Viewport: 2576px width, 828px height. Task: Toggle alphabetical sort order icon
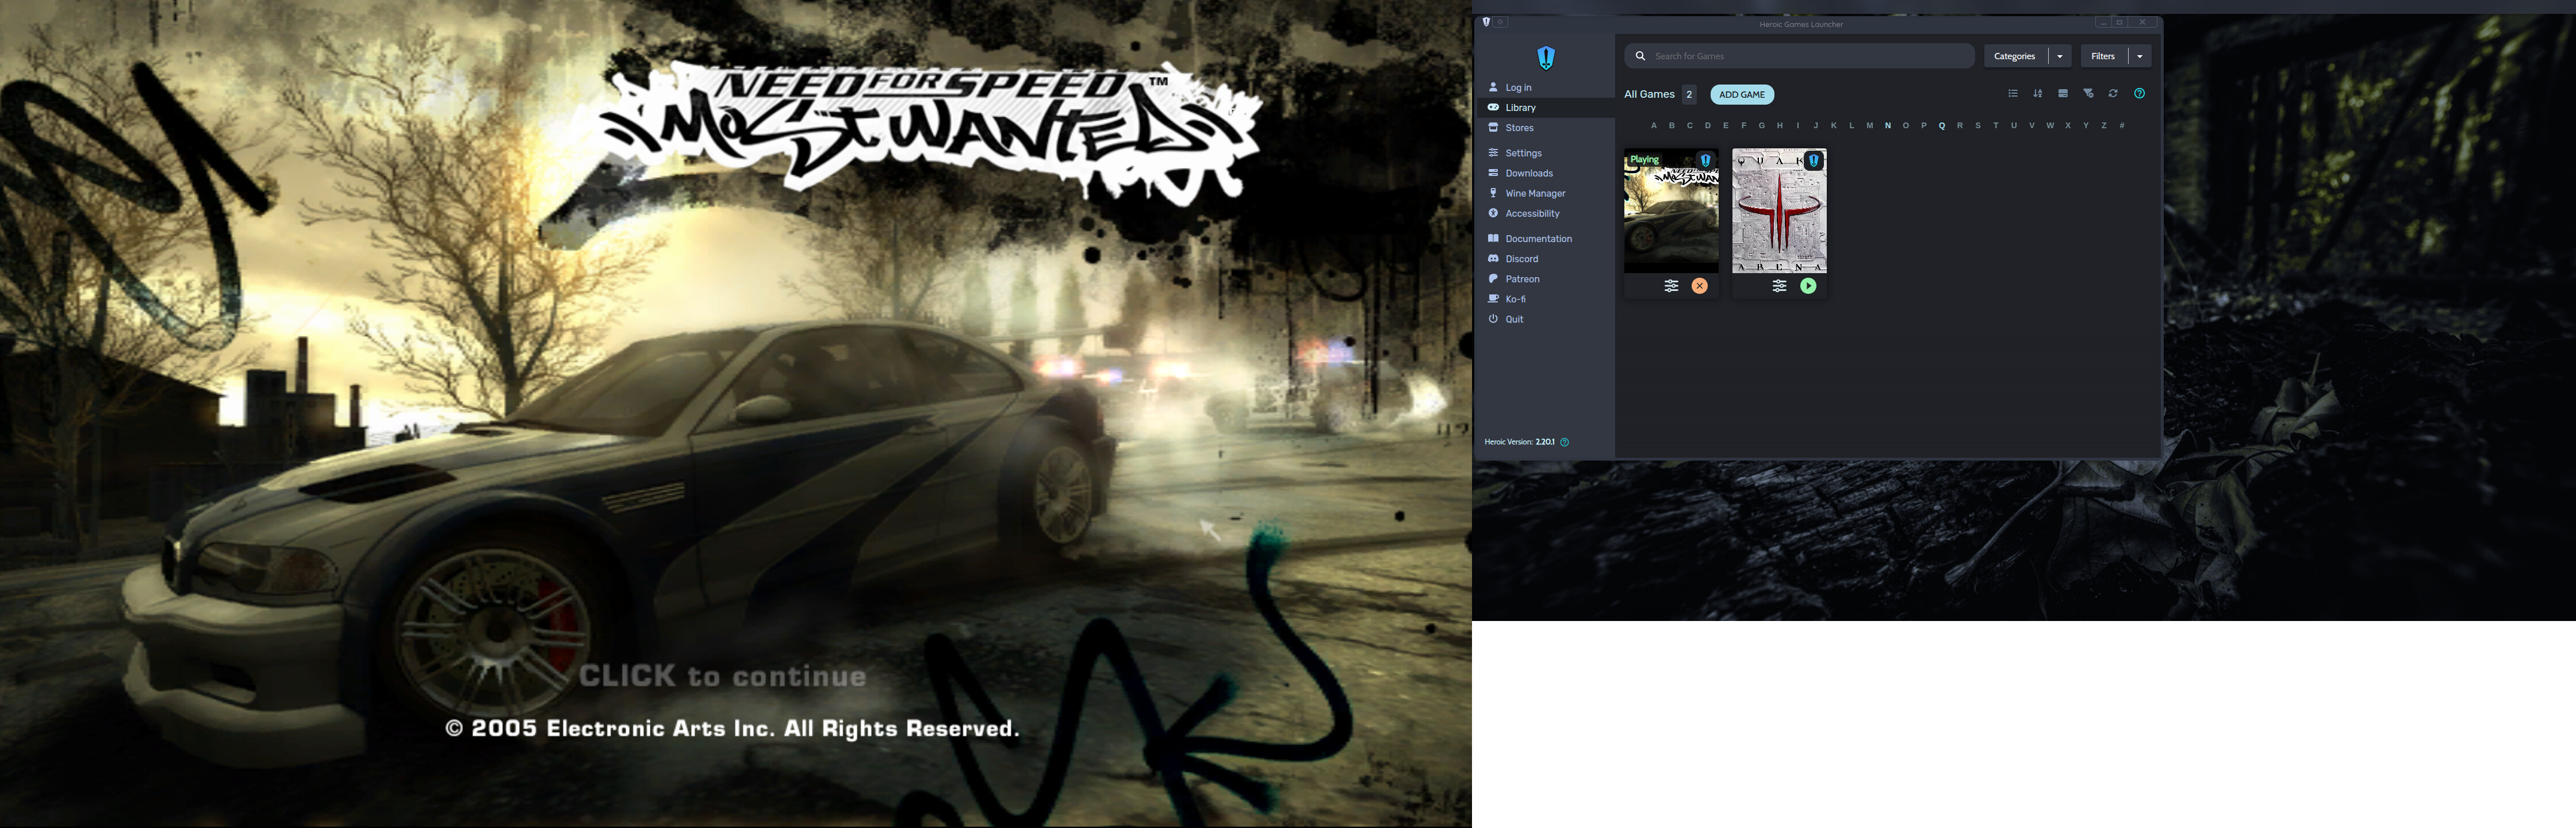[2037, 94]
